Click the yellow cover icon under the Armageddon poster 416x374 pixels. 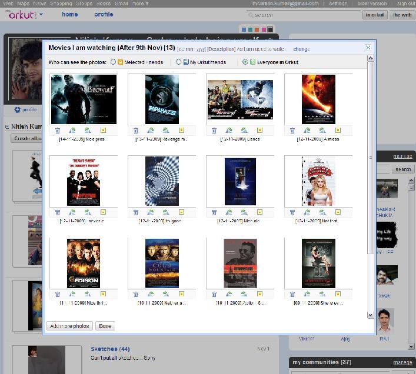338,131
